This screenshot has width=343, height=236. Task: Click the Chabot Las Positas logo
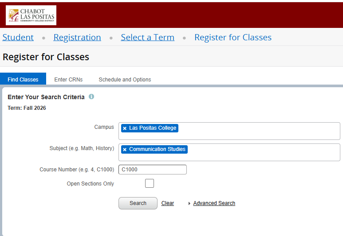tap(31, 15)
